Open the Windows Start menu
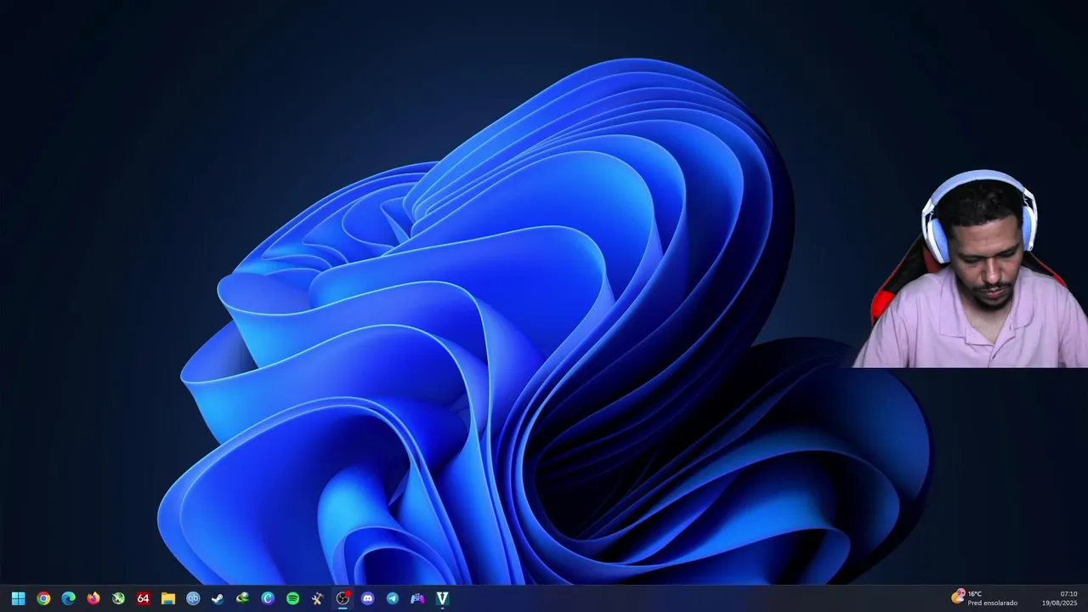This screenshot has height=612, width=1088. tap(18, 598)
